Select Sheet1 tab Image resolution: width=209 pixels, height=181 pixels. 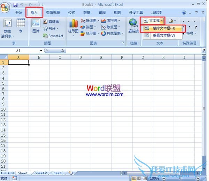click(x=24, y=173)
